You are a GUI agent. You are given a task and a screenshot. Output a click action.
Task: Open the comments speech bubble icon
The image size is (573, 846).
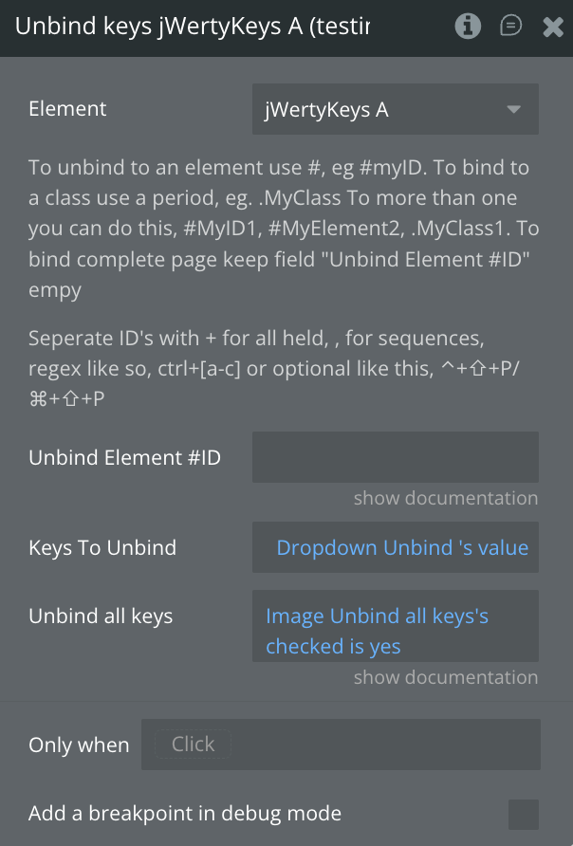click(x=511, y=27)
